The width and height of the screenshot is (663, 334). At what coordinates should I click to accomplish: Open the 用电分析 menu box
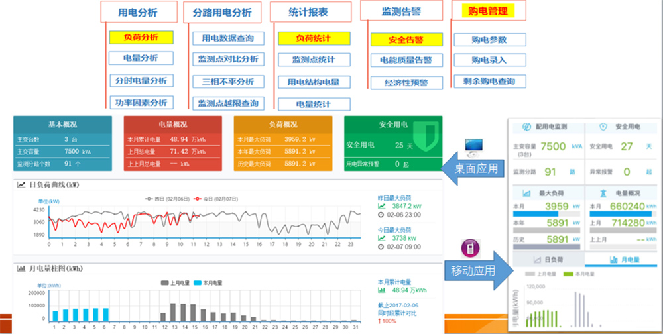[x=139, y=13]
